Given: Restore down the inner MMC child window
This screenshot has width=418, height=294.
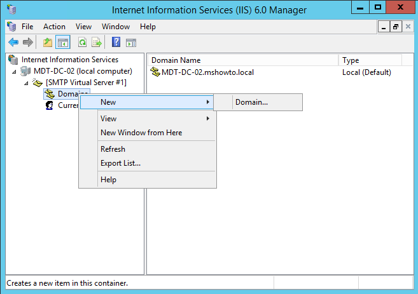Looking at the screenshot, I should pos(396,27).
